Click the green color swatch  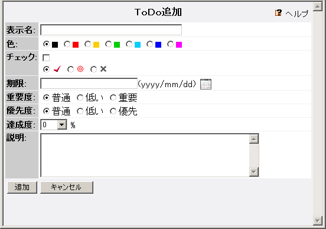point(117,45)
